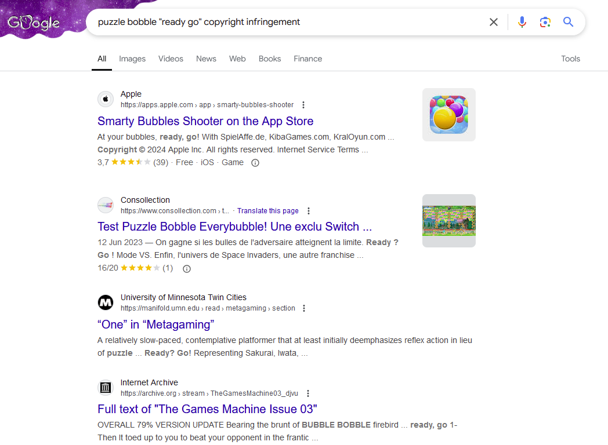Click the Internet Archive favicon

pyautogui.click(x=106, y=387)
